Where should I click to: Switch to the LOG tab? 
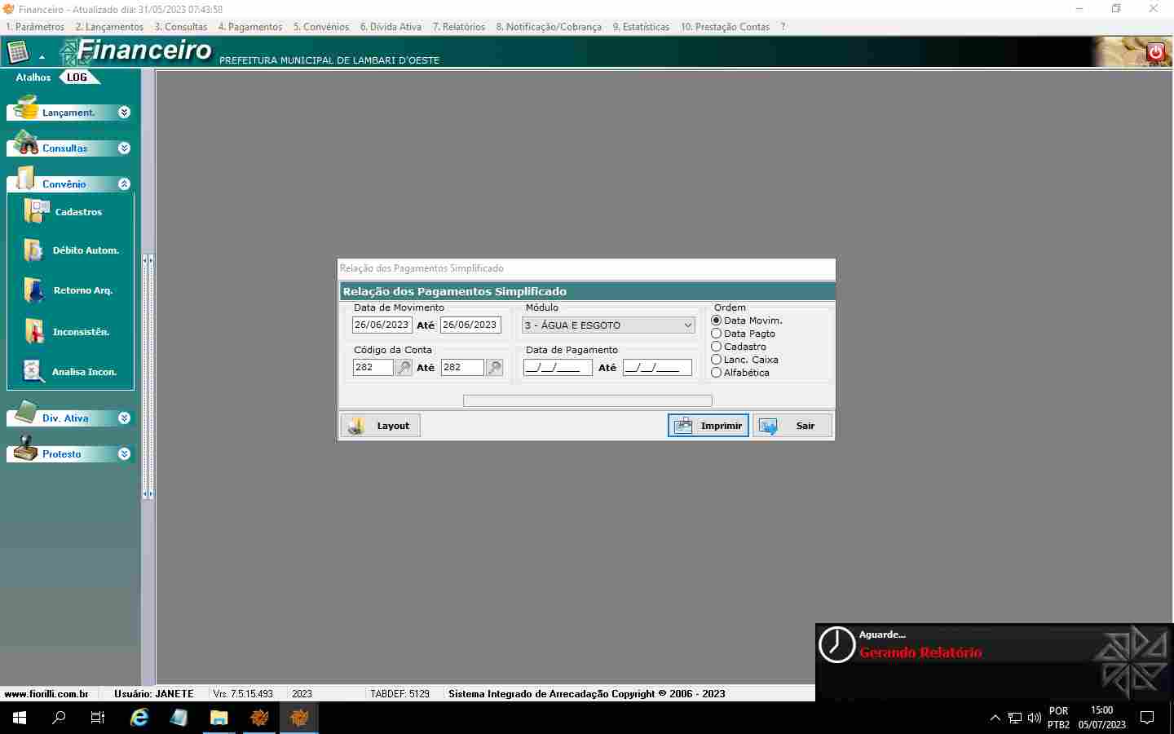click(x=77, y=77)
